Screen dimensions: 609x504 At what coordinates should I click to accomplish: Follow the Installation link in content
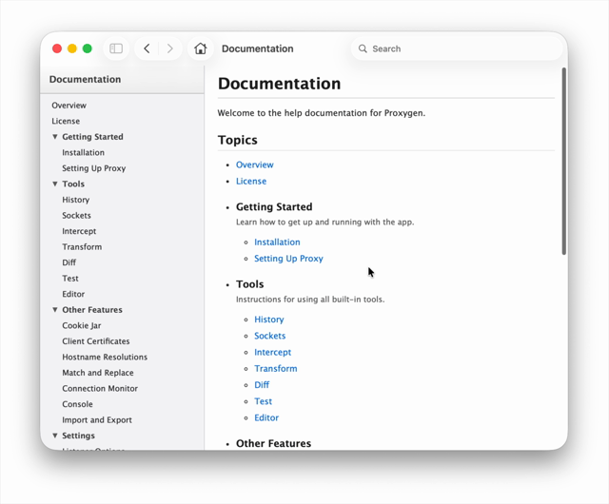point(277,242)
